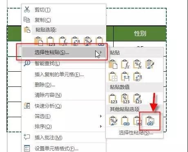Select Keep source formatting brush icon
The height and width of the screenshot is (152, 188).
[x=150, y=64]
